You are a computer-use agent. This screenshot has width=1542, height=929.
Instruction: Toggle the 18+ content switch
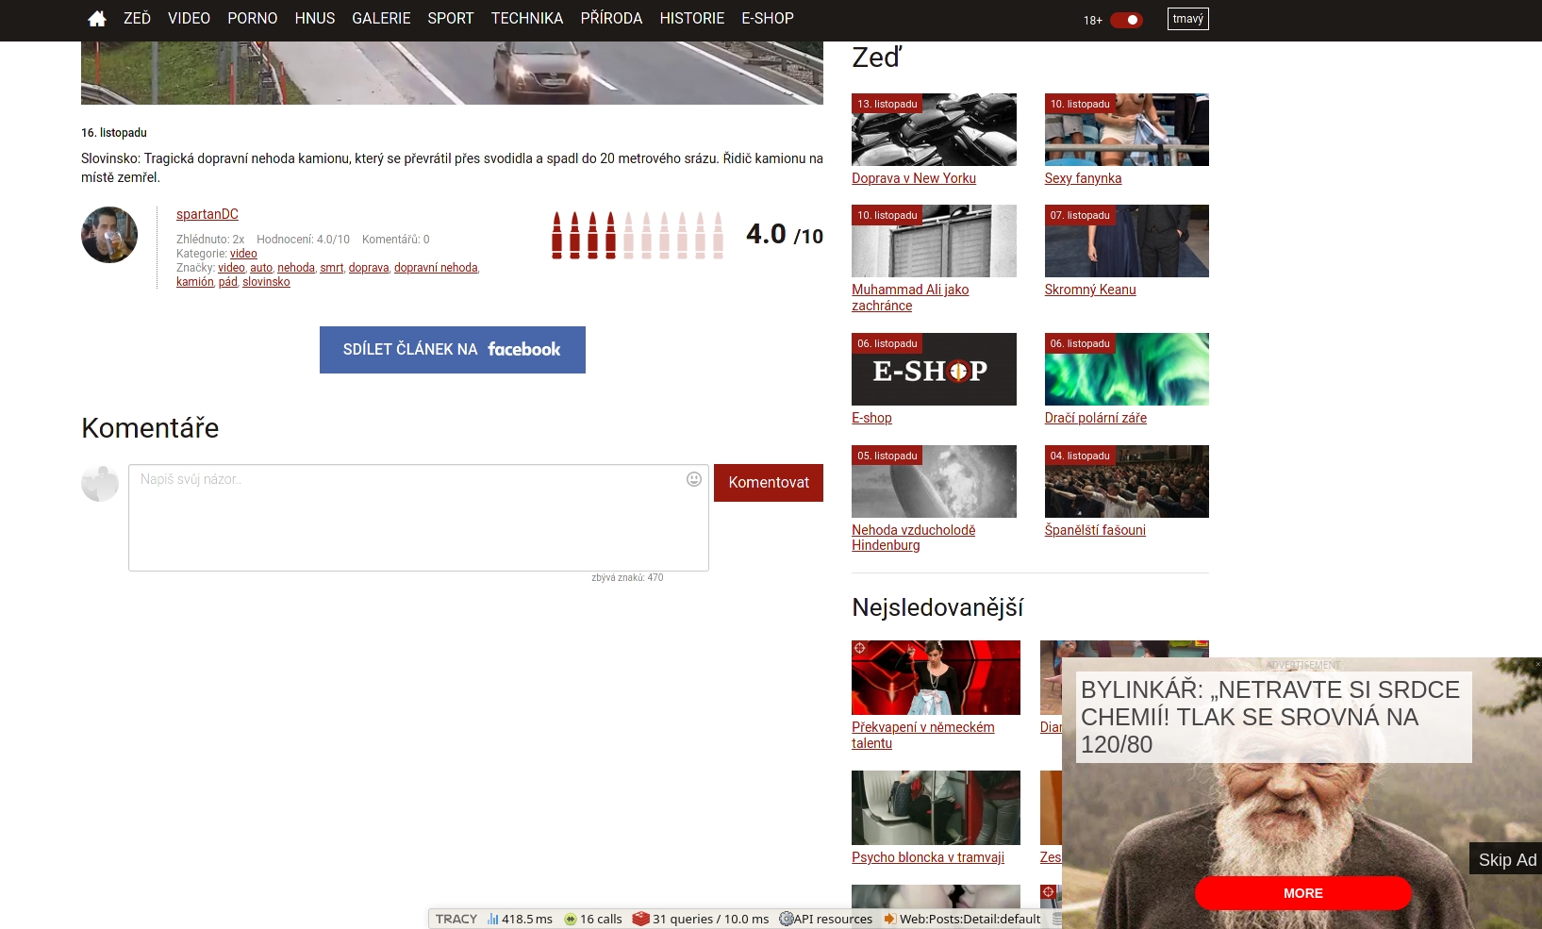click(x=1126, y=20)
